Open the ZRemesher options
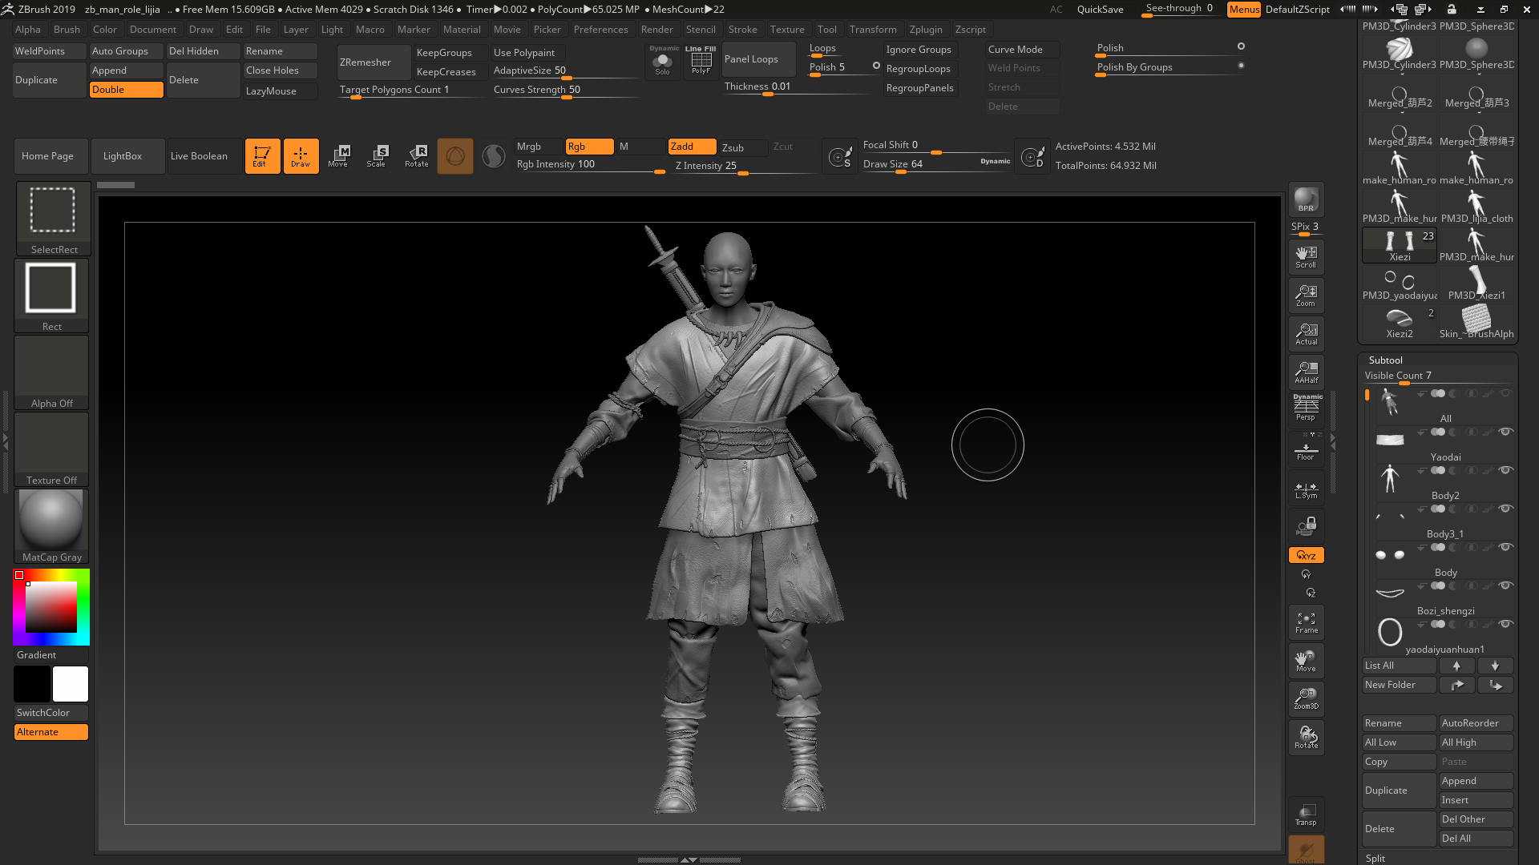This screenshot has height=865, width=1539. [374, 62]
